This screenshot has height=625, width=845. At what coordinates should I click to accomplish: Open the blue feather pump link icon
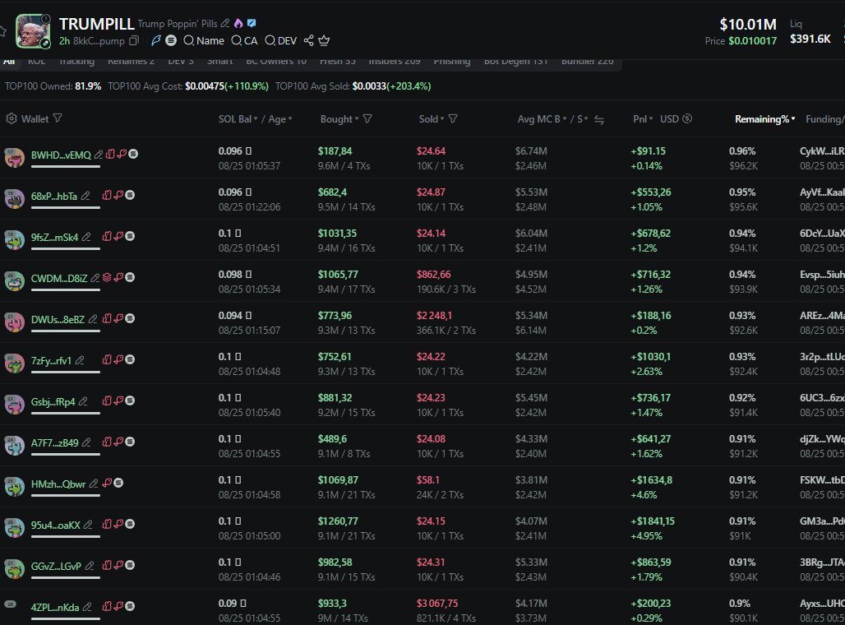pyautogui.click(x=156, y=40)
